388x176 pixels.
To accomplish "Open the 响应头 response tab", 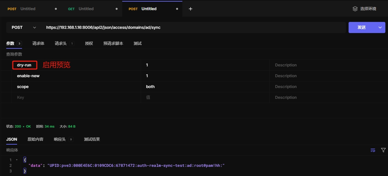I will [60, 139].
